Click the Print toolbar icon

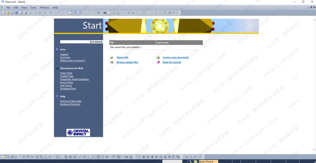point(25,13)
